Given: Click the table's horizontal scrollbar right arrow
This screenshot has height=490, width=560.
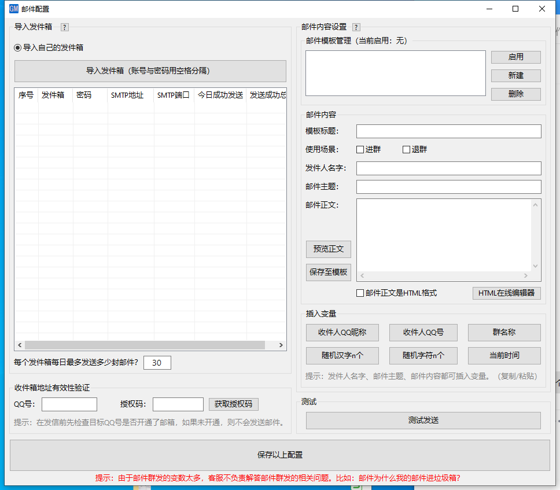Looking at the screenshot, I should [281, 345].
